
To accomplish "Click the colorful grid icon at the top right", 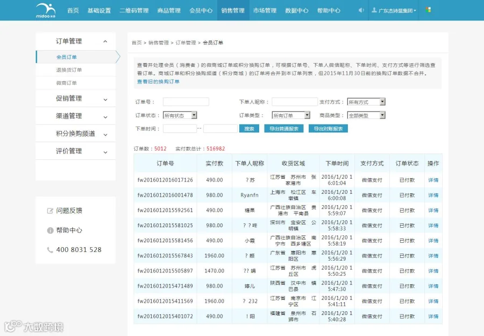I will (x=428, y=10).
